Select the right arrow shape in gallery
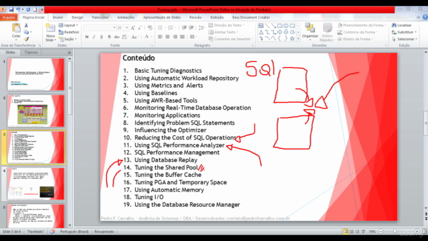Image resolution: width=428 pixels, height=241 pixels. [280, 32]
